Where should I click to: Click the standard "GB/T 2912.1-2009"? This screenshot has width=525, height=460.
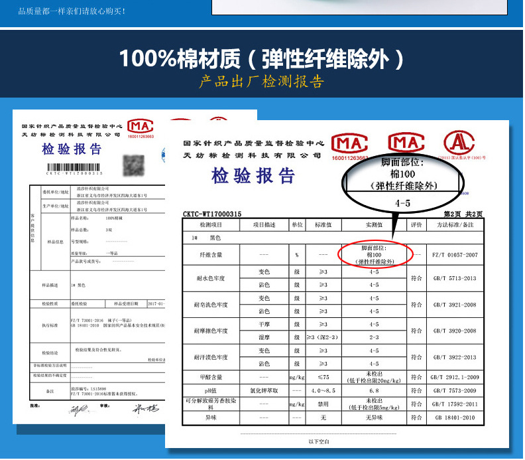point(455,377)
